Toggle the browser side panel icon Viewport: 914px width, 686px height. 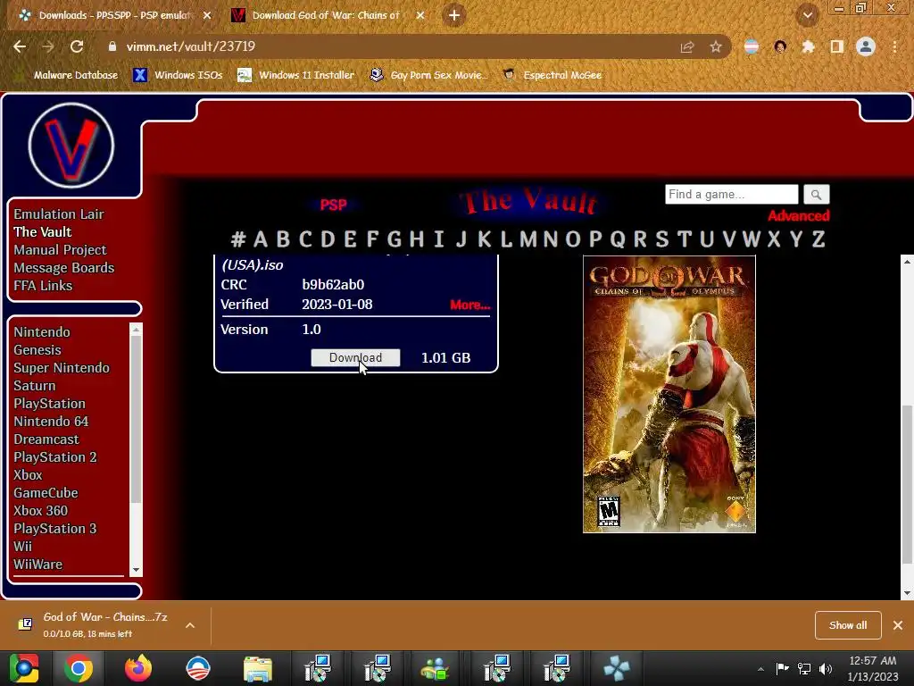(837, 46)
